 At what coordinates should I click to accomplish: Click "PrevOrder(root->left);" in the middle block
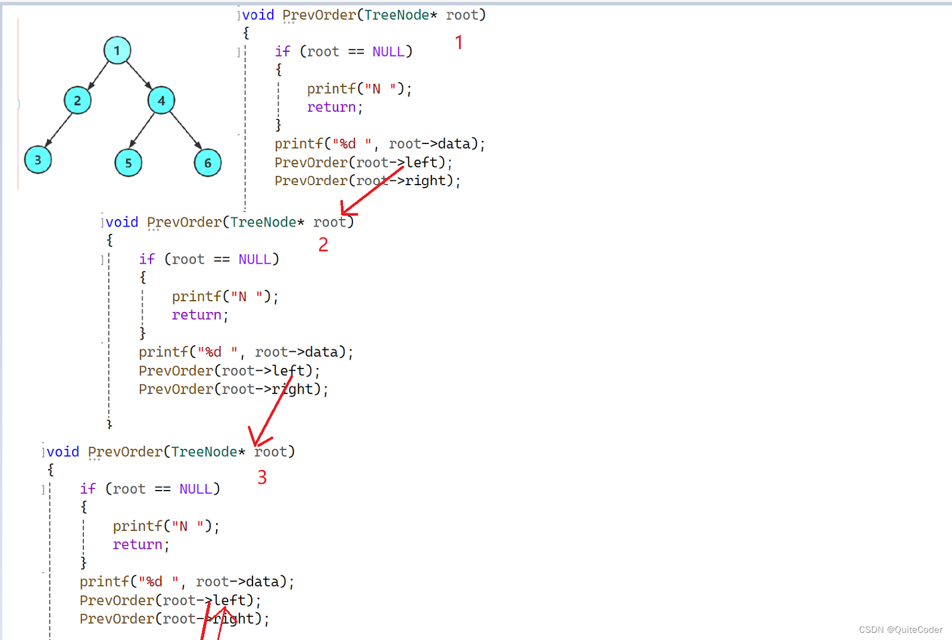(x=229, y=371)
